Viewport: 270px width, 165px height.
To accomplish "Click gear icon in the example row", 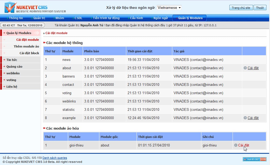I will pos(245,118).
